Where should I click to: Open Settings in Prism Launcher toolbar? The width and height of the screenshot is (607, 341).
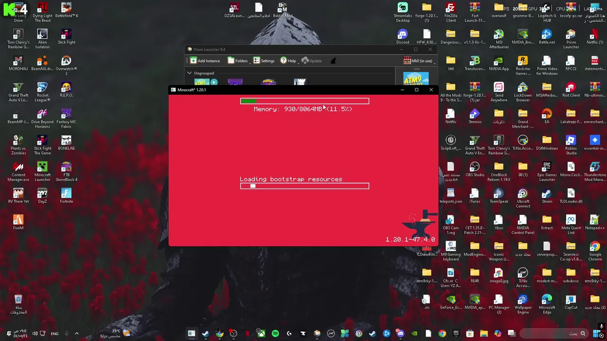click(x=264, y=61)
